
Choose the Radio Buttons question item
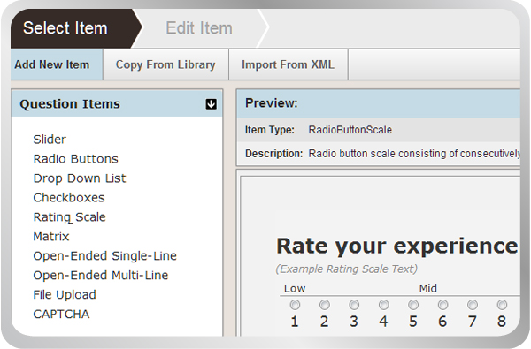(x=75, y=159)
